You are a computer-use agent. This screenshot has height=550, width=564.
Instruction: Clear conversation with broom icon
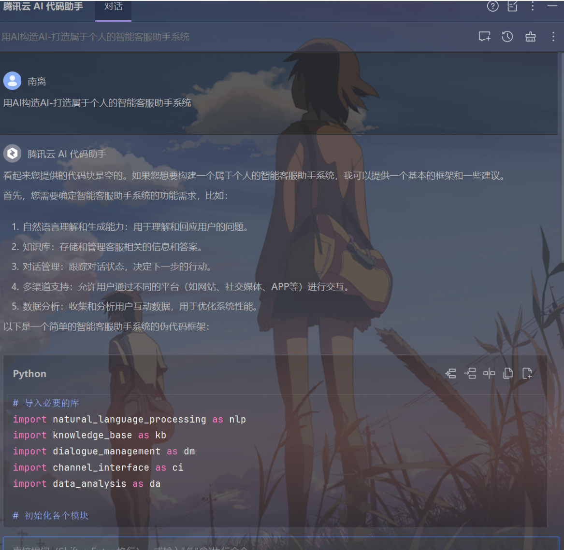530,37
